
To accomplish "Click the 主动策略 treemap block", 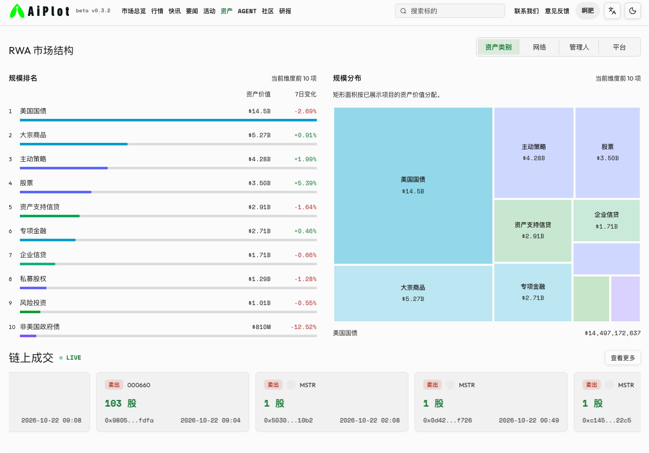I will [x=534, y=153].
